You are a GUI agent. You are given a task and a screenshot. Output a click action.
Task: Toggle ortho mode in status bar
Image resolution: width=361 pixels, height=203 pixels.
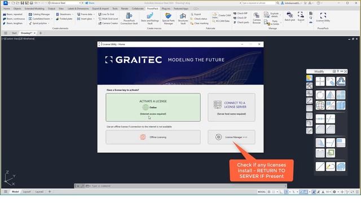281,192
